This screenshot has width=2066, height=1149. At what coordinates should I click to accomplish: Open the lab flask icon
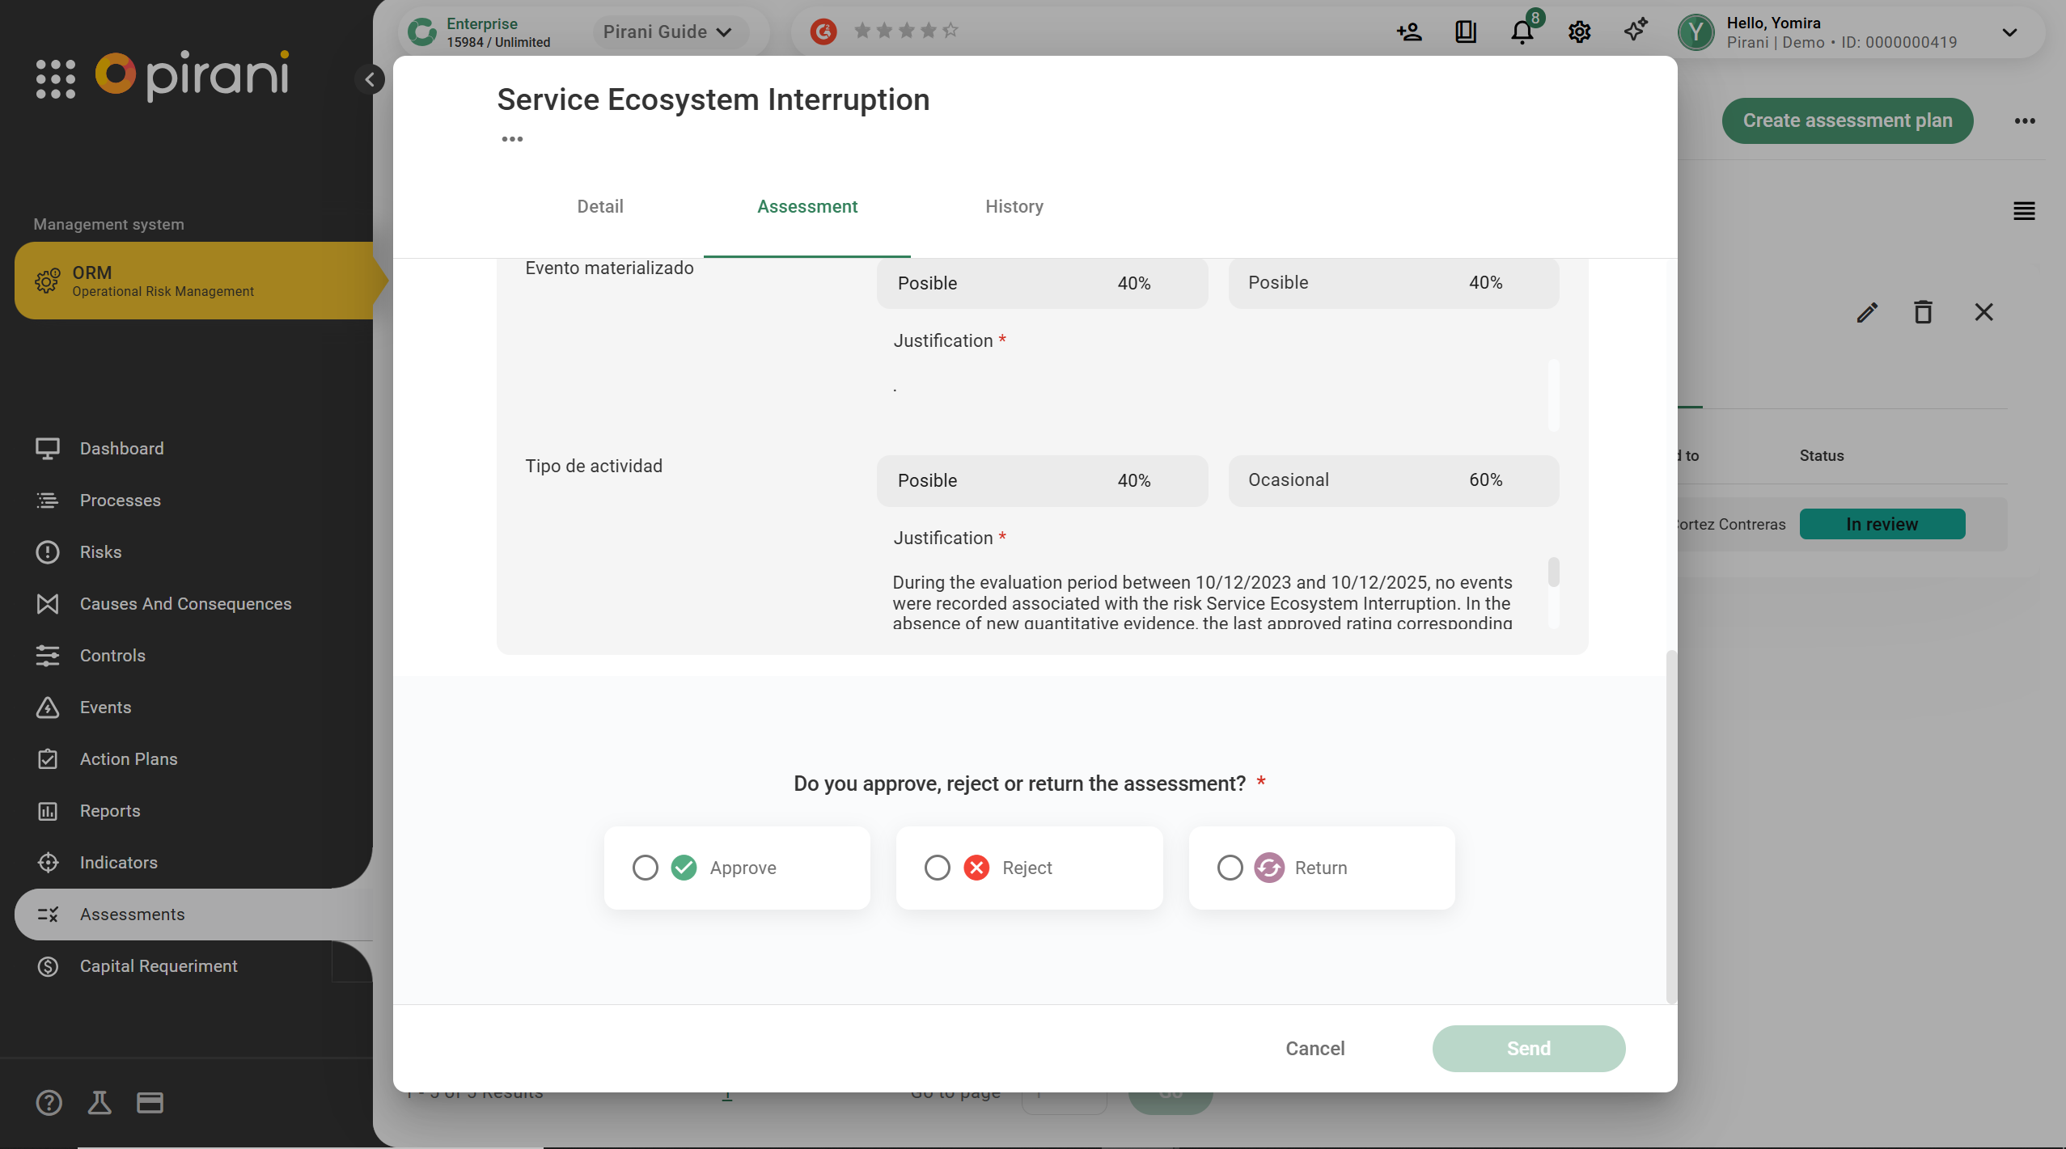click(99, 1102)
